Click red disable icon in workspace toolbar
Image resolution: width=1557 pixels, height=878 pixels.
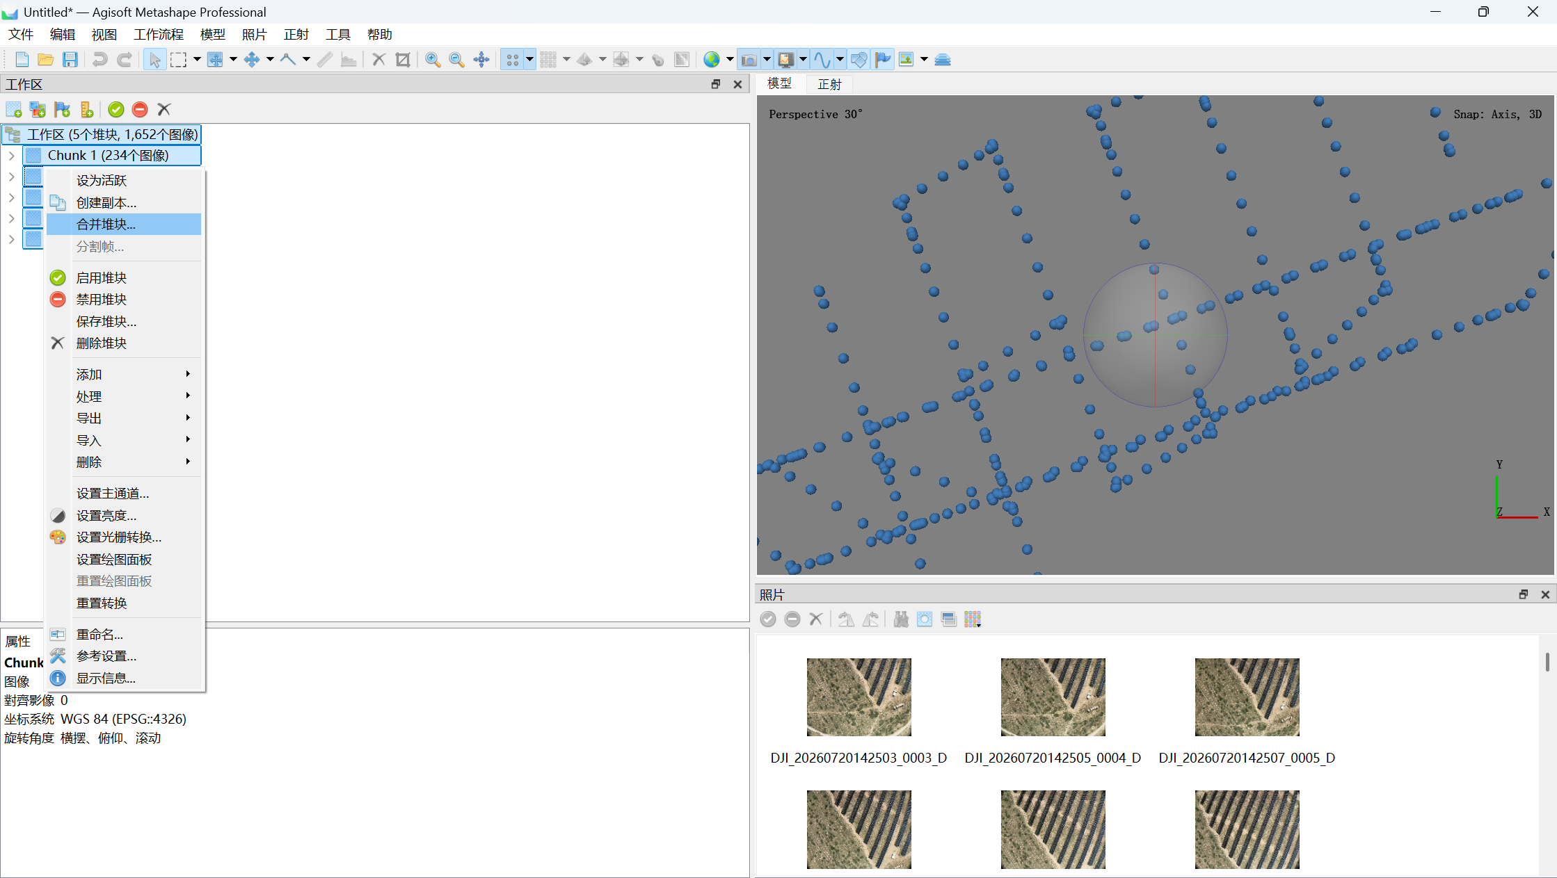140,110
